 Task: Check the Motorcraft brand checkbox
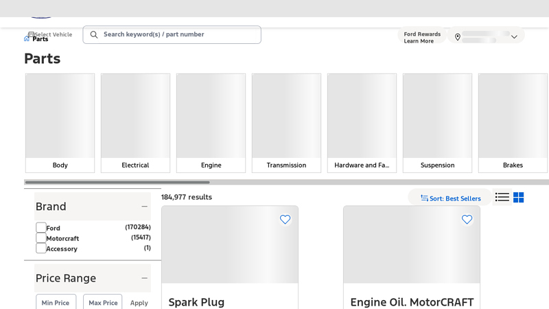click(41, 238)
